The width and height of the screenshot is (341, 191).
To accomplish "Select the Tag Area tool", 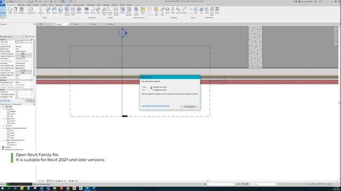I will click(156, 11).
